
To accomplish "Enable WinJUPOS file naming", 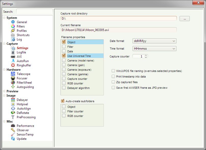I will pyautogui.click(x=113, y=71).
